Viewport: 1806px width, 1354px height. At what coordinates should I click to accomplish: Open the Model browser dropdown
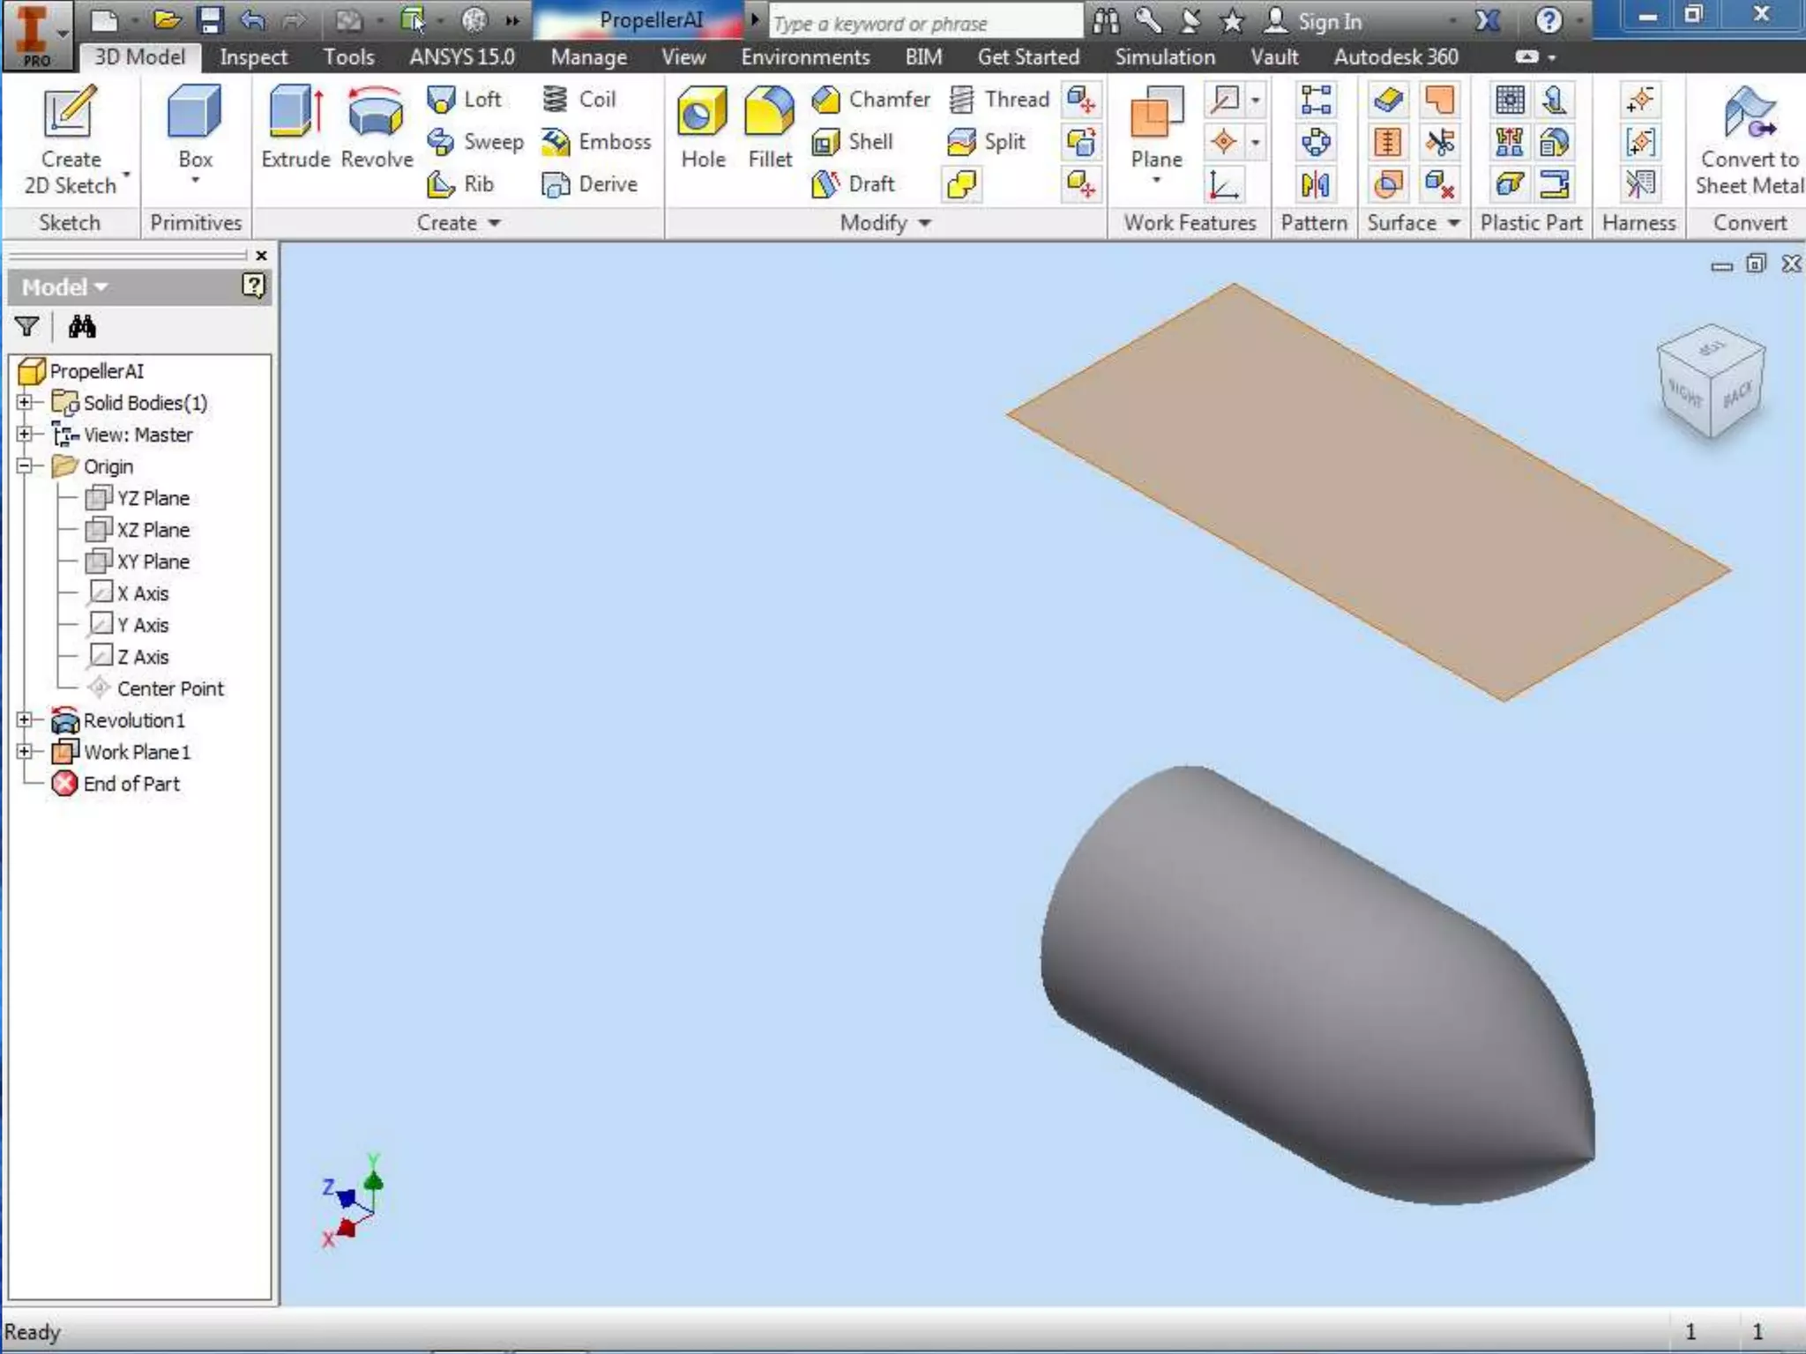tap(64, 287)
